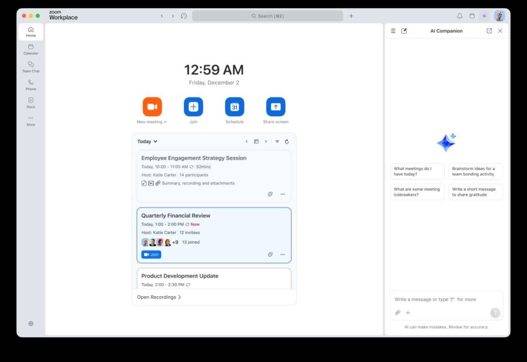Open the notifications bell icon

click(x=460, y=16)
